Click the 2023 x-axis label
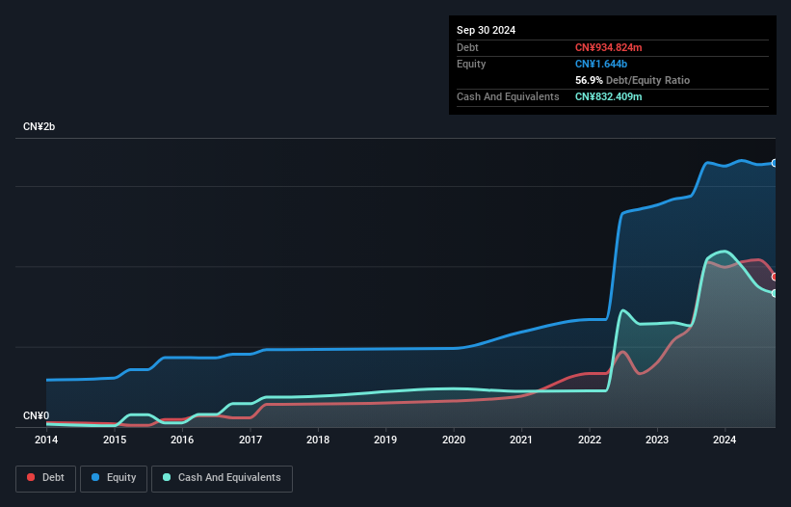Viewport: 791px width, 507px height. (657, 440)
